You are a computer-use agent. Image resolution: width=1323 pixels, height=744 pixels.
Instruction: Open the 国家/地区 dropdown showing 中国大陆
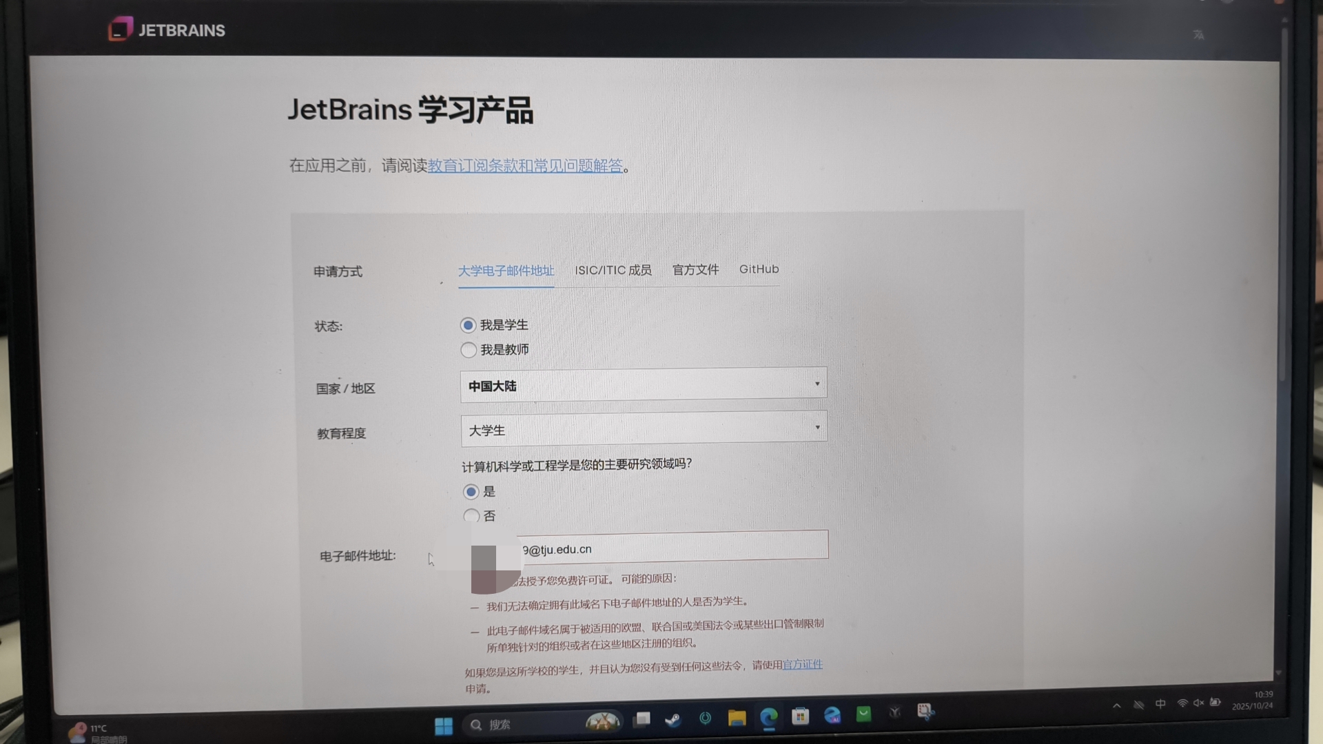(643, 385)
